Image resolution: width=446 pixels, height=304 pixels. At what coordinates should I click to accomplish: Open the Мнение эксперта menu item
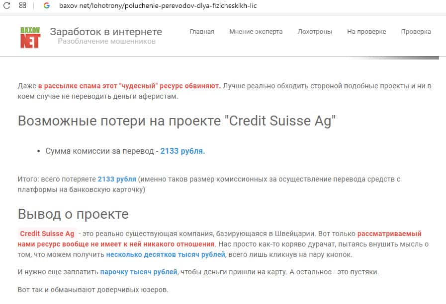click(x=256, y=32)
